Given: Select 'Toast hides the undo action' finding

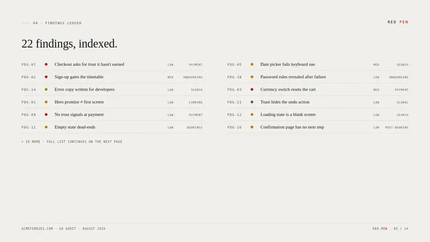Looking at the screenshot, I should point(317,102).
